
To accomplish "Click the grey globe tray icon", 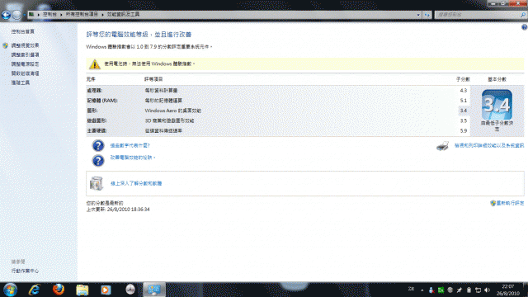I will pos(450,290).
